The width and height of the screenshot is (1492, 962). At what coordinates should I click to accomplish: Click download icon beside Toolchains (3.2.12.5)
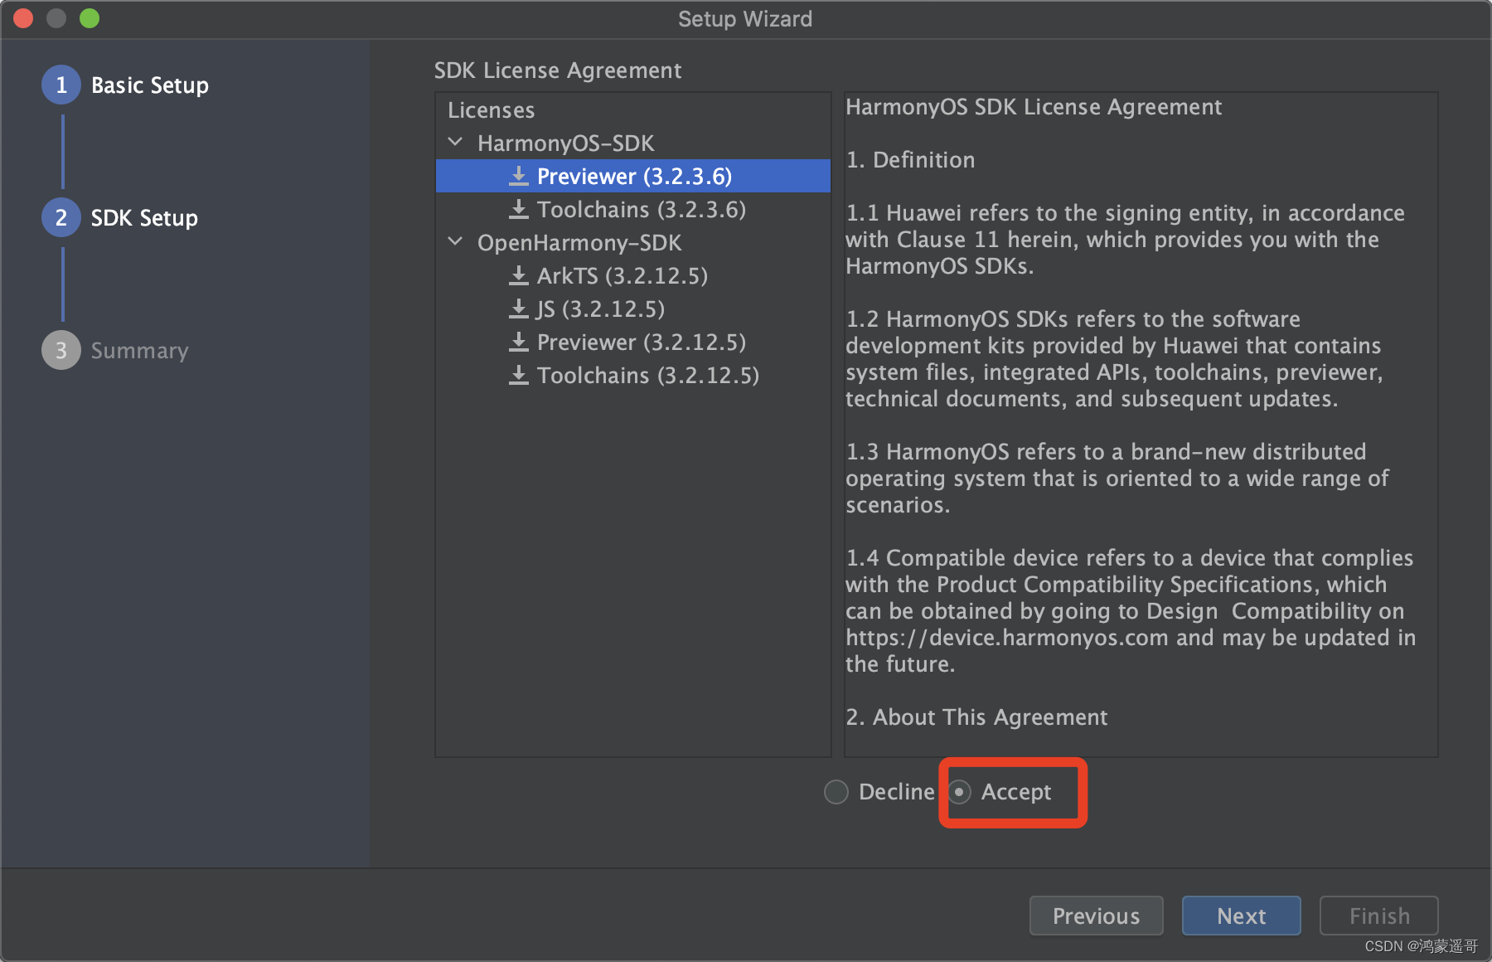[519, 375]
